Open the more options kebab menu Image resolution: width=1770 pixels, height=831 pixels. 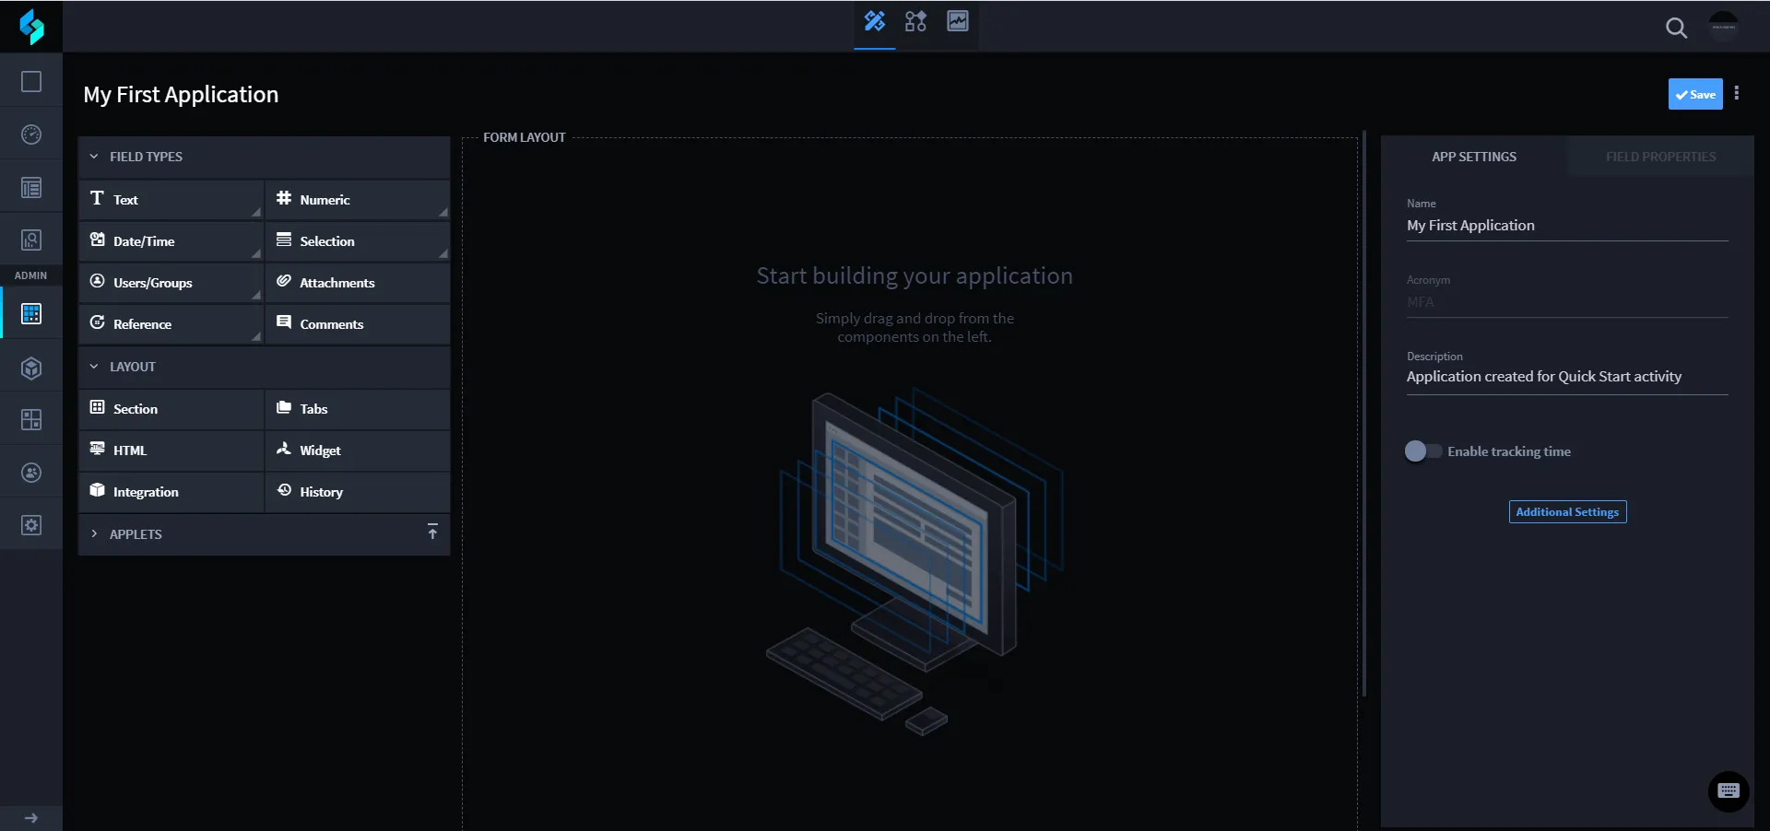click(1737, 93)
